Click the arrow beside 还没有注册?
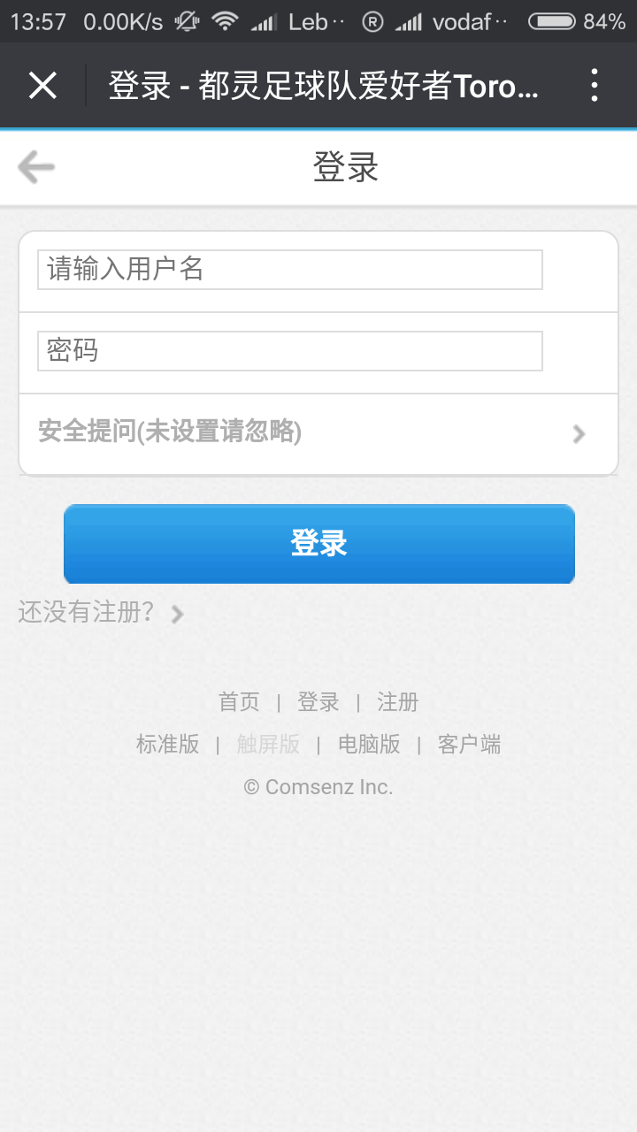 [178, 614]
